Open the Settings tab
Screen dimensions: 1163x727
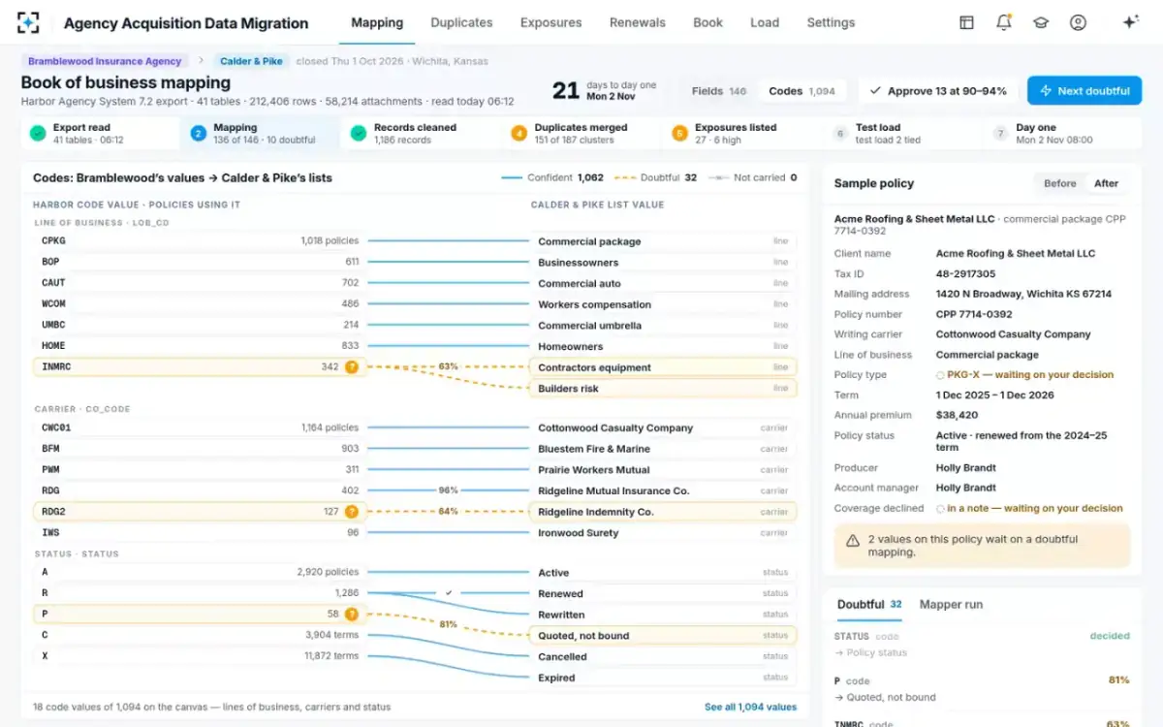coord(831,22)
